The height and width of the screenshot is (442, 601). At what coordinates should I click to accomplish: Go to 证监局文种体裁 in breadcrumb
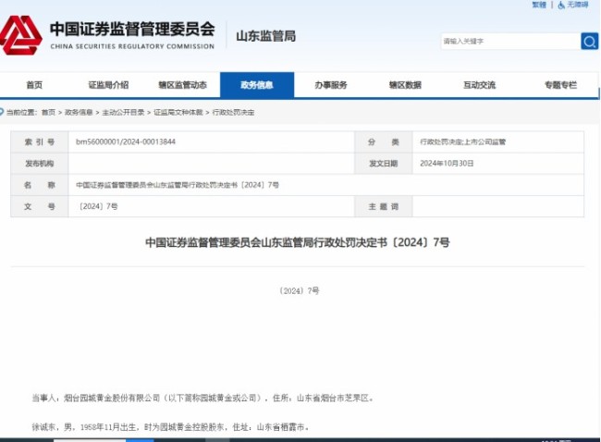(178, 112)
